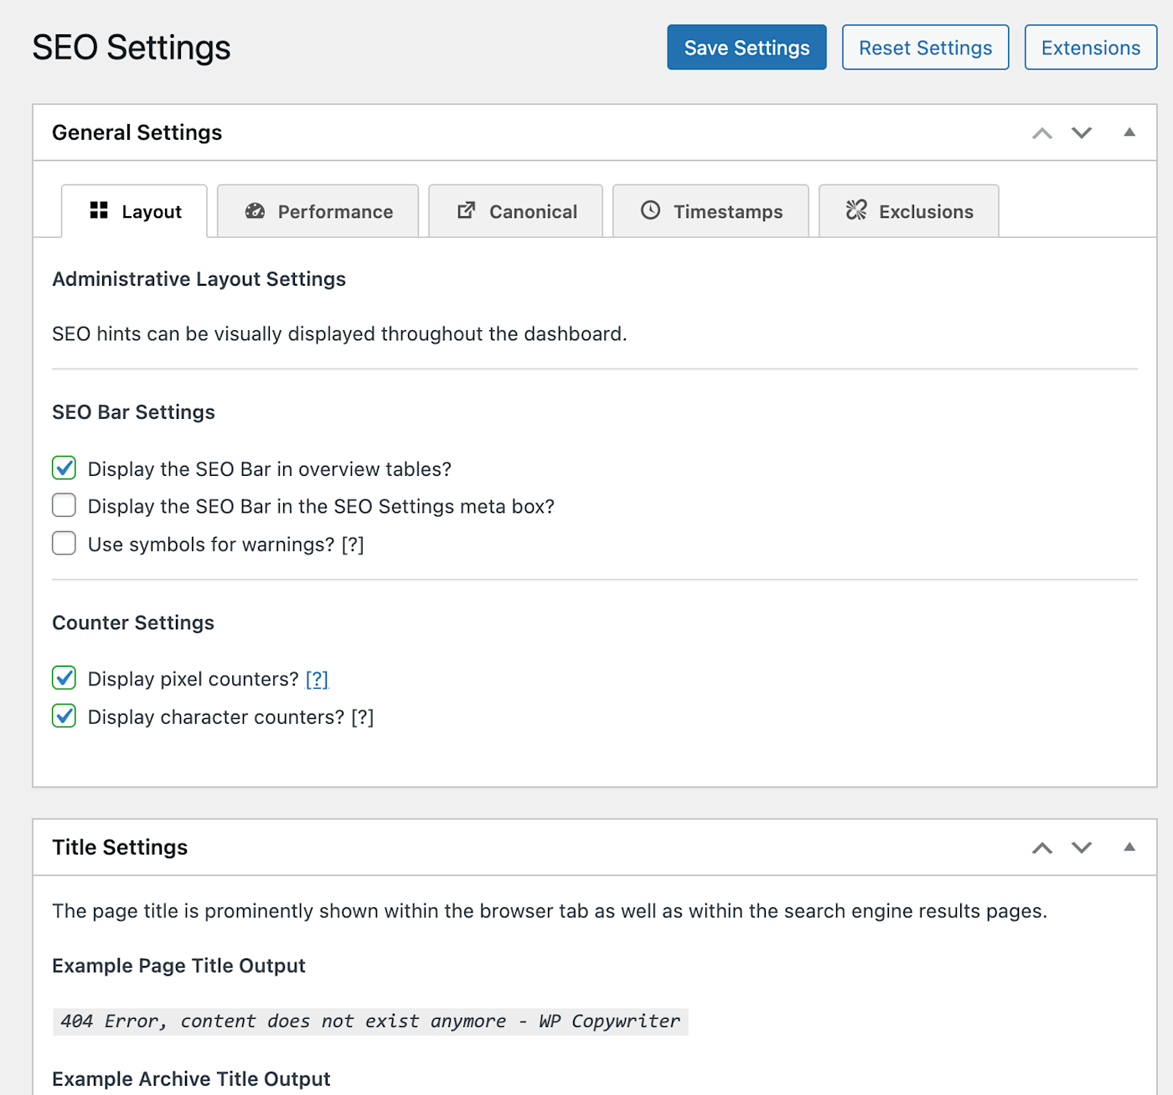Viewport: 1173px width, 1095px height.
Task: Move General Settings panel down
Action: [x=1082, y=133]
